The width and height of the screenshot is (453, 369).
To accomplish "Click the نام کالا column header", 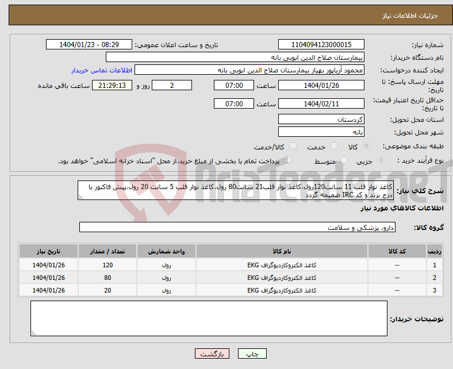I will 282,251.
